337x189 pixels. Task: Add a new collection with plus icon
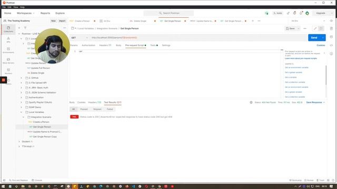19,28
